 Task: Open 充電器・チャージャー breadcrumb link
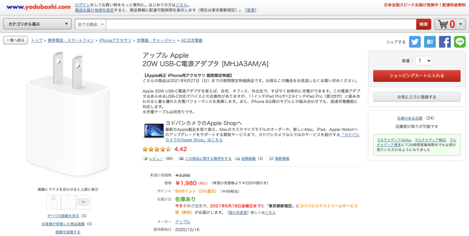point(156,41)
